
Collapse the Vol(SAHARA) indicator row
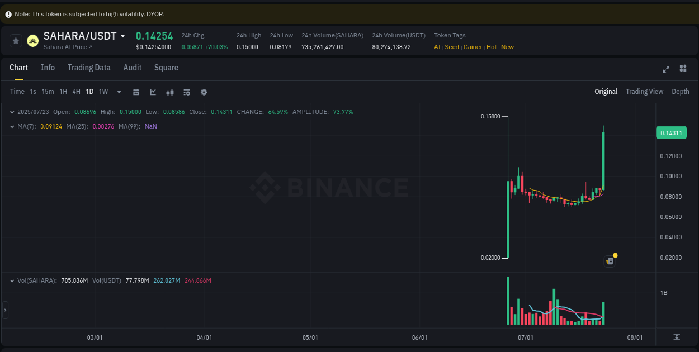[12, 280]
